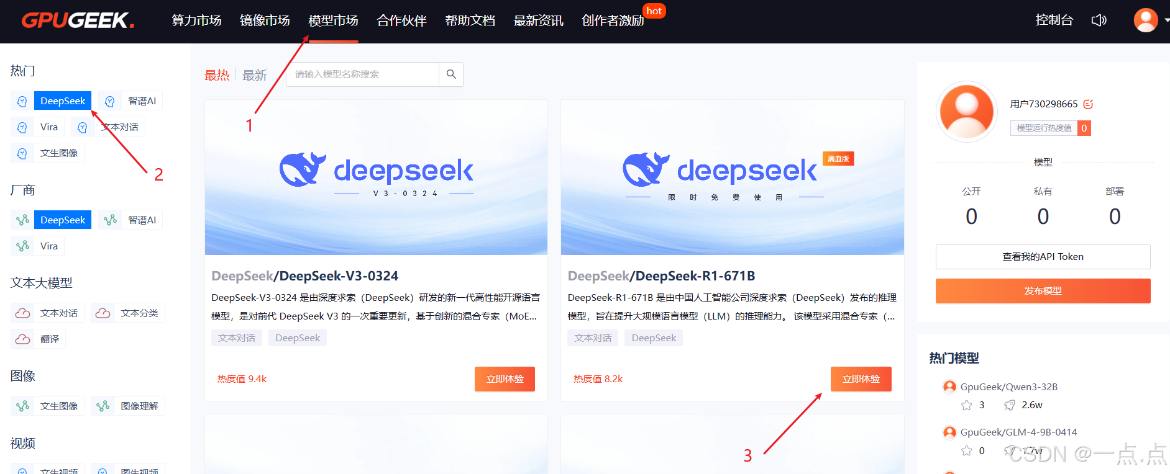1170x474 pixels.
Task: Open the DeepSeek/DeepSeek-R1-671B title link
Action: pos(661,275)
